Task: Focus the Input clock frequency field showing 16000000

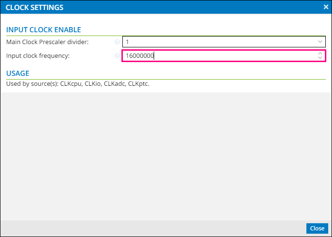Action: pos(219,55)
